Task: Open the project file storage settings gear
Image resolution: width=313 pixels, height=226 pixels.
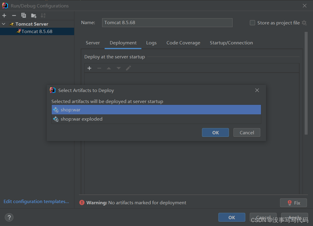Action: tap(304, 23)
